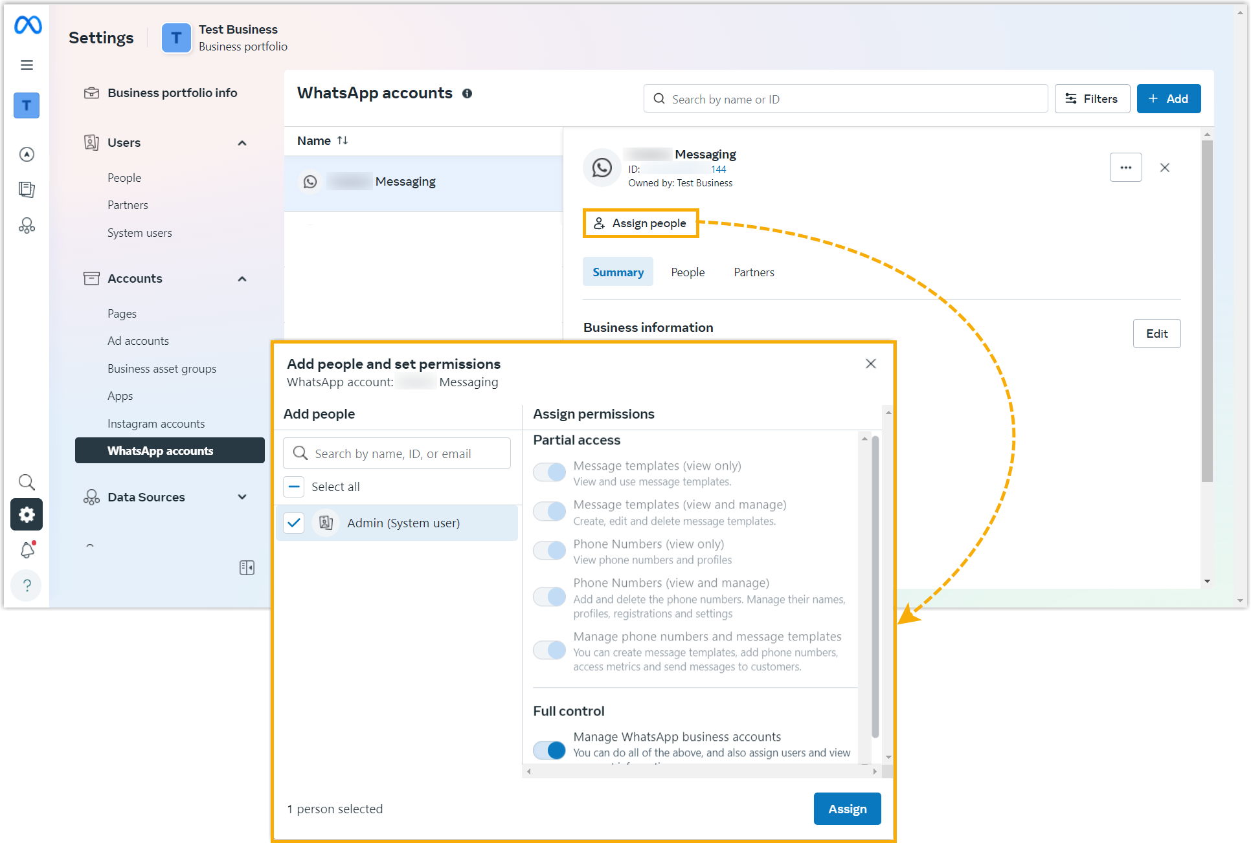
Task: Click the Assign button
Action: 847,809
